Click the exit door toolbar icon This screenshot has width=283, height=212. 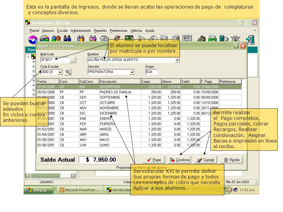coord(250,40)
